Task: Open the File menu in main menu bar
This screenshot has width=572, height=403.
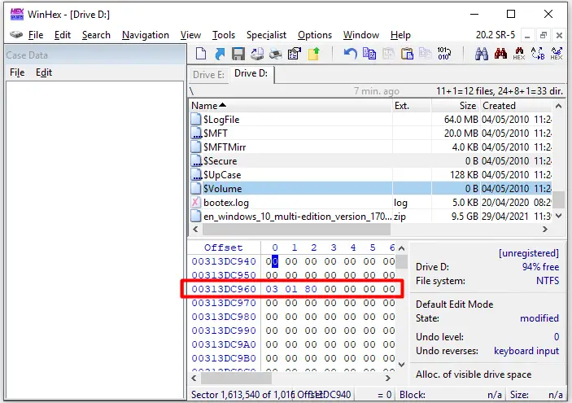Action: click(x=36, y=35)
